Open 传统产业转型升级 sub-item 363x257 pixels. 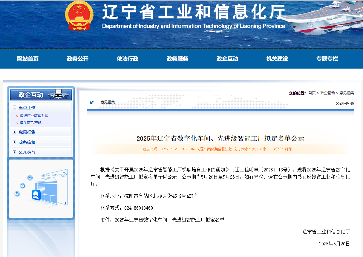(x=34, y=116)
